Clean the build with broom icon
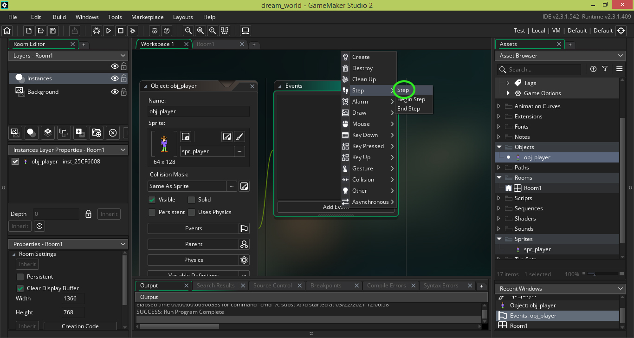 133,31
